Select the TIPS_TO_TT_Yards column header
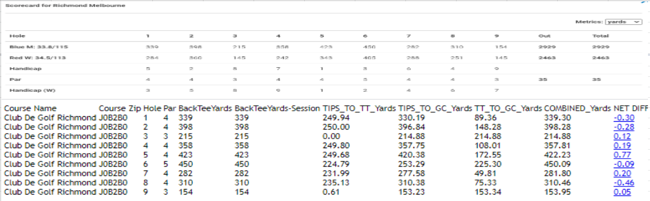This screenshot has width=650, height=201. tap(358, 108)
